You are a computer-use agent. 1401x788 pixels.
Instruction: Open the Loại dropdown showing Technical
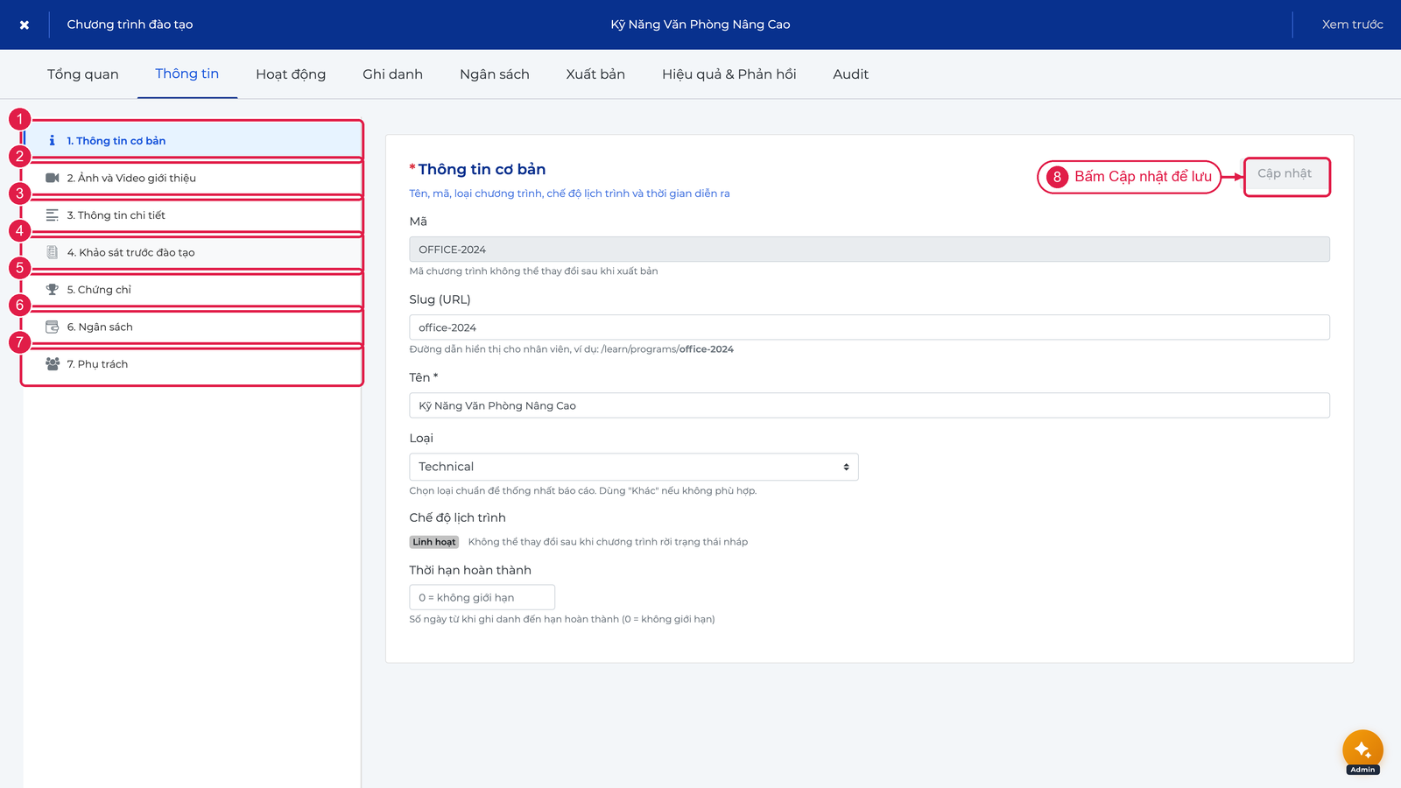coord(634,467)
